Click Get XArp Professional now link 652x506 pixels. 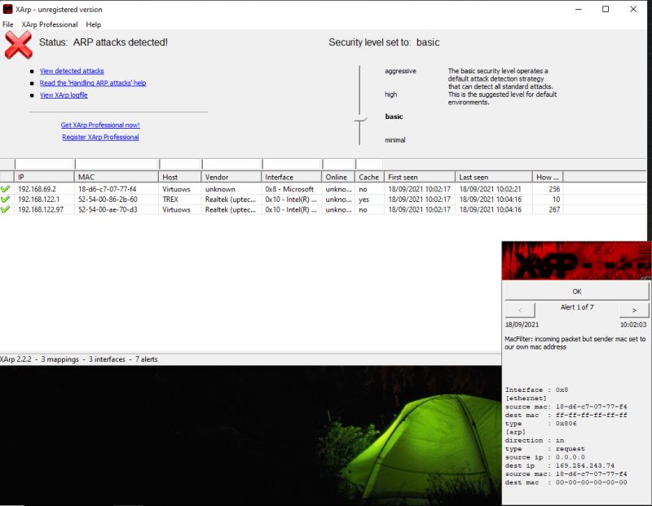pyautogui.click(x=99, y=125)
